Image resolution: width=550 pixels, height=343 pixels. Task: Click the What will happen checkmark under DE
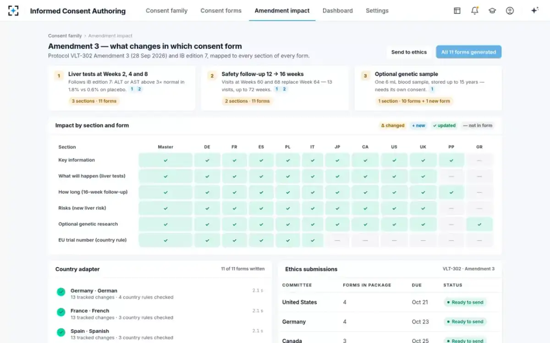207,176
